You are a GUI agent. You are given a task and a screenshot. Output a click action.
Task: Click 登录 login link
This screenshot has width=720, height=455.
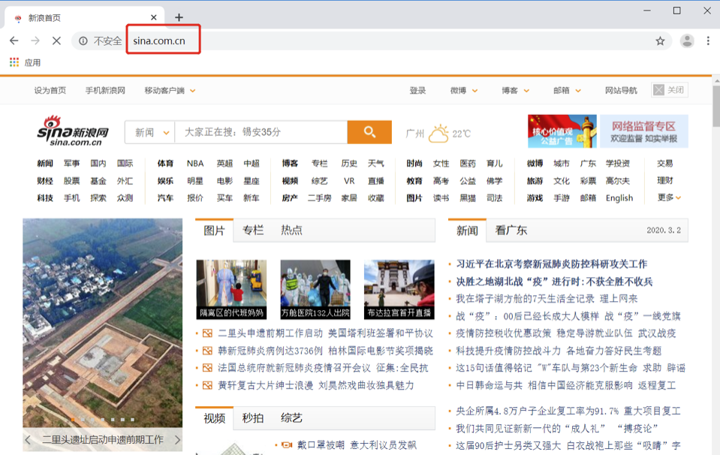pos(417,90)
